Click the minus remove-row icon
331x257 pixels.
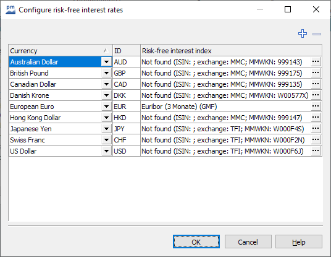[x=317, y=34]
